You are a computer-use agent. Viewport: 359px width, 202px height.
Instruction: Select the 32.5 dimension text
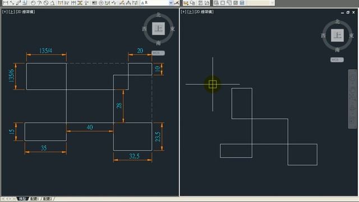(x=134, y=156)
